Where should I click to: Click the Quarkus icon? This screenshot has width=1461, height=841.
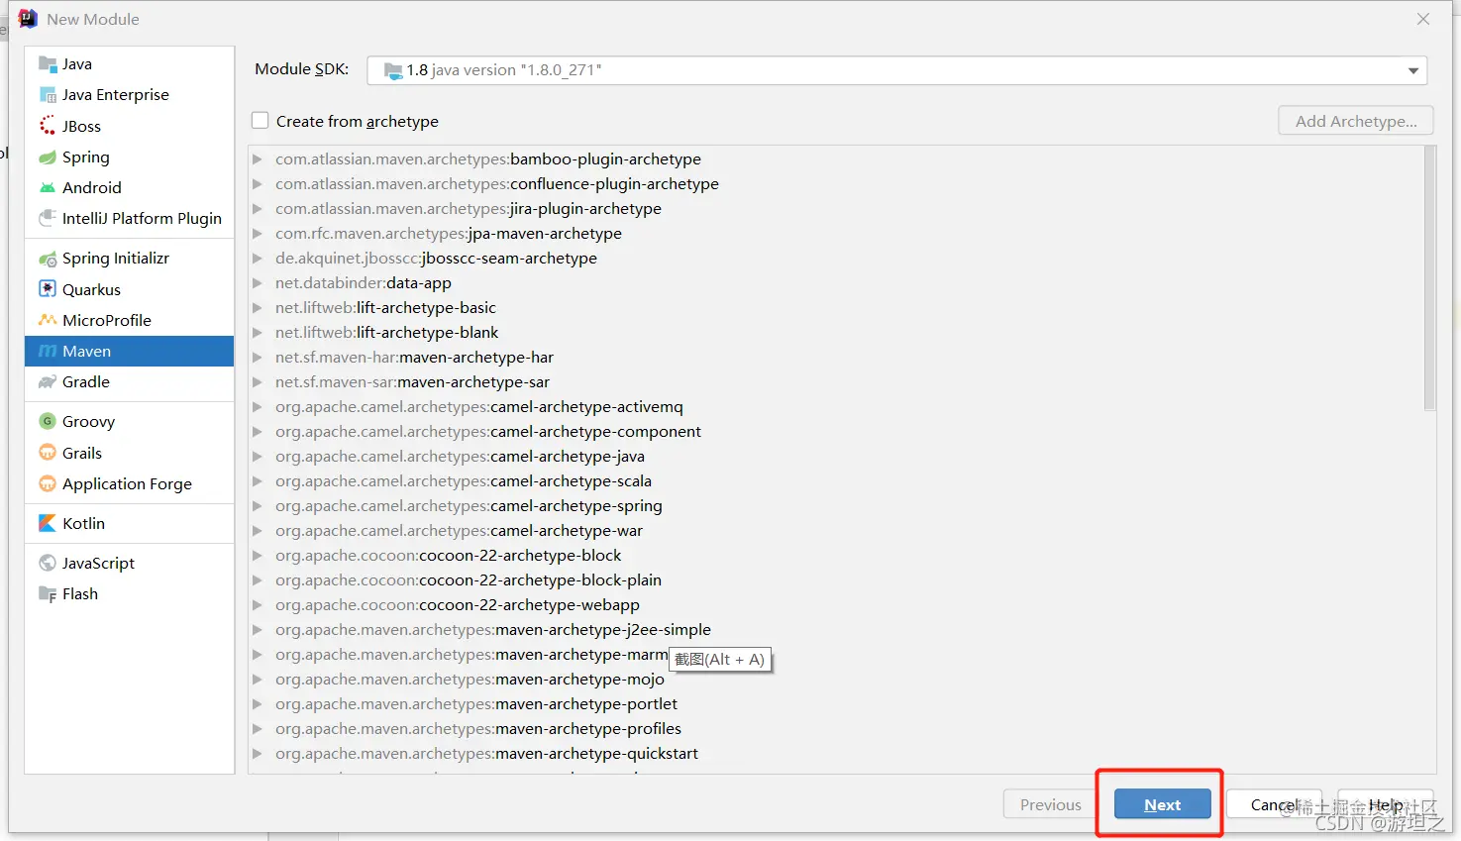click(47, 289)
